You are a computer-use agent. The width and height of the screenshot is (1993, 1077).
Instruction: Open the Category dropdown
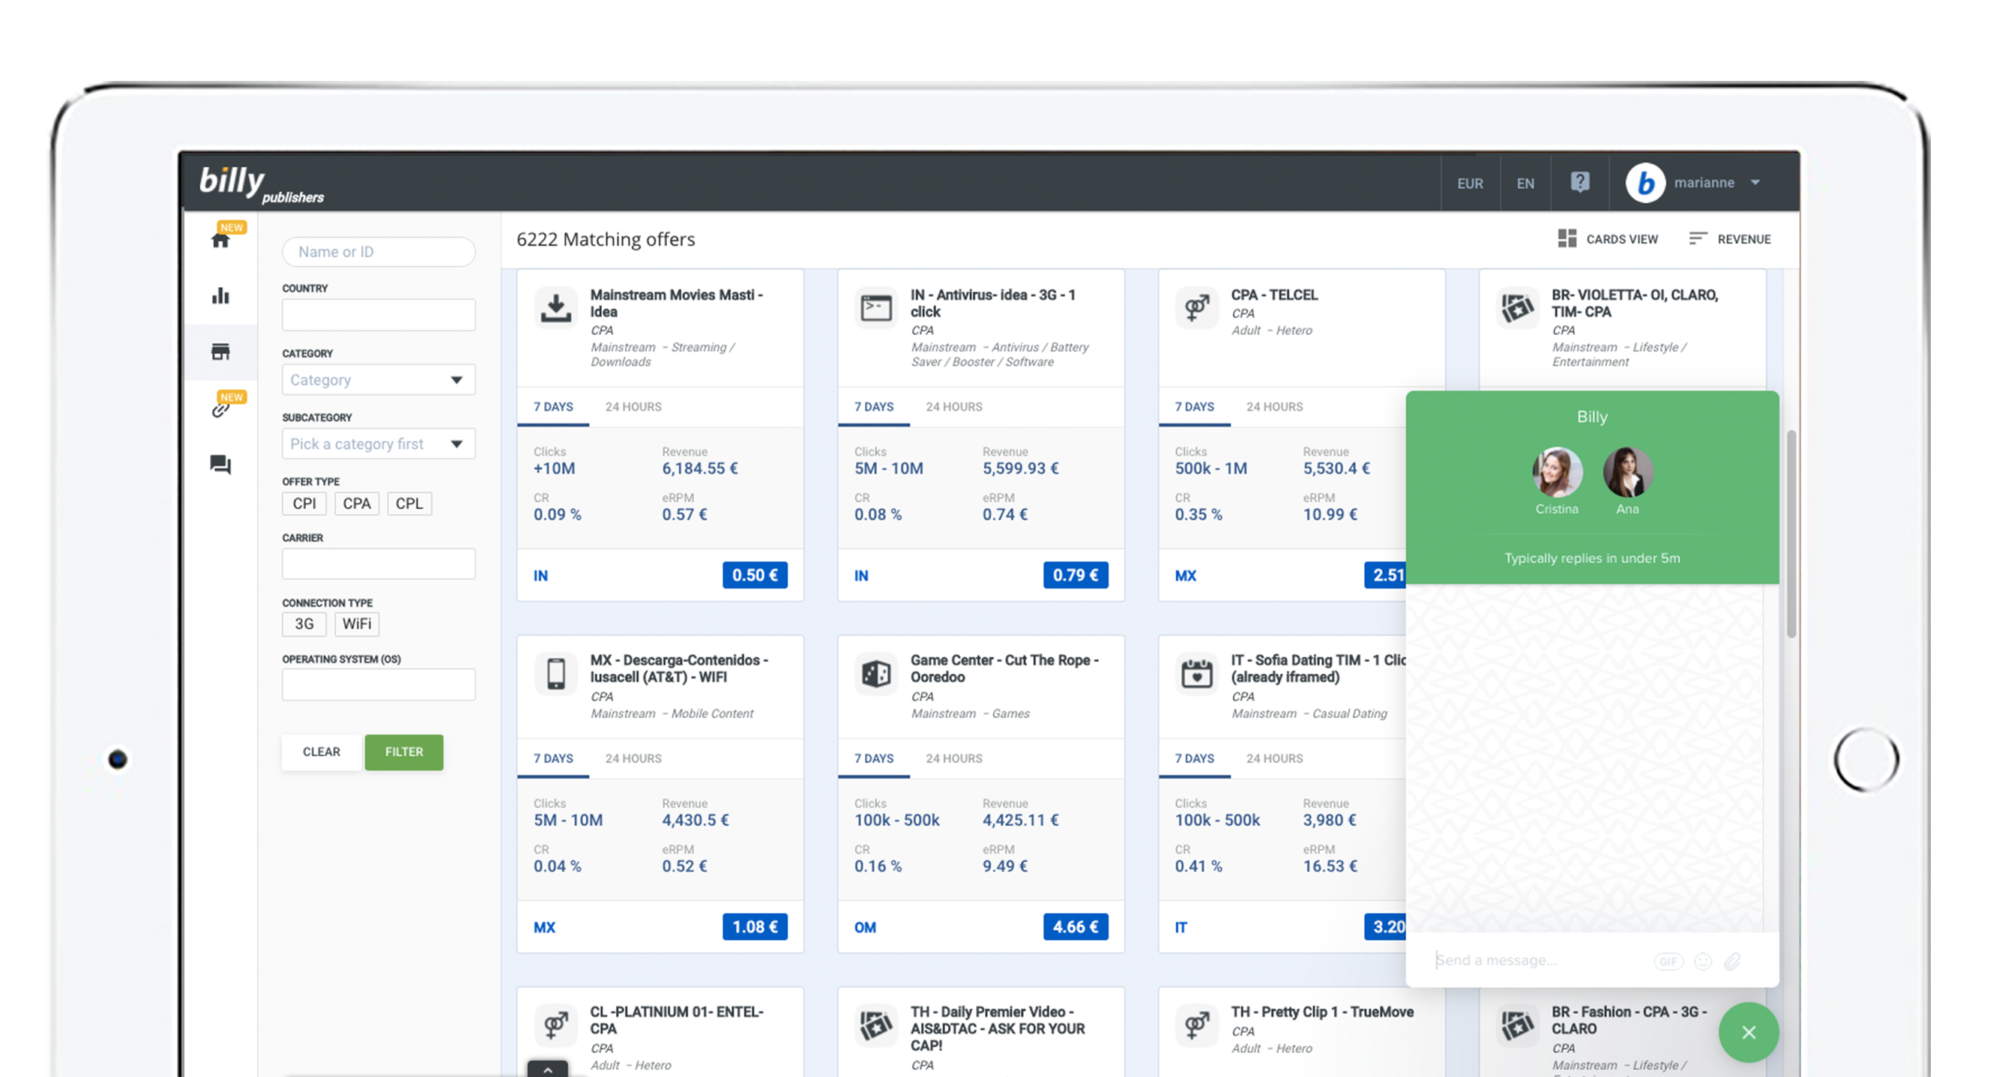(379, 380)
